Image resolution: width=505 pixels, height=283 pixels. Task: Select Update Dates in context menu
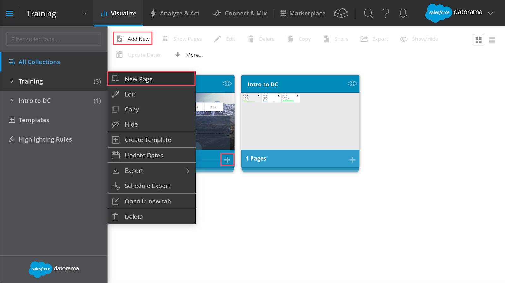coord(151,155)
